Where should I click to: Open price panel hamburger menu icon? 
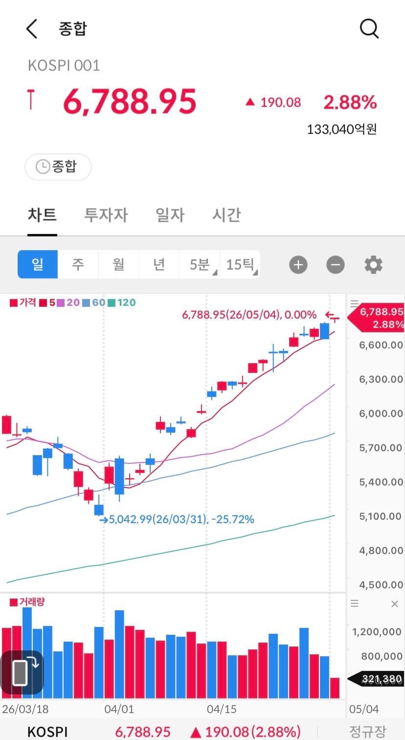pos(355,303)
